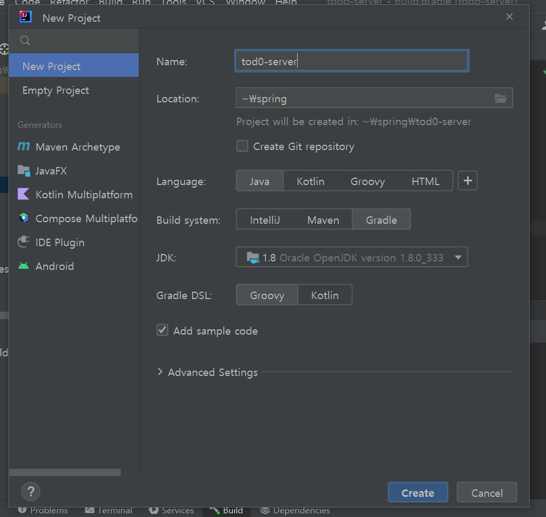The height and width of the screenshot is (517, 546).
Task: Select Maven Archetype generator
Action: coord(74,146)
